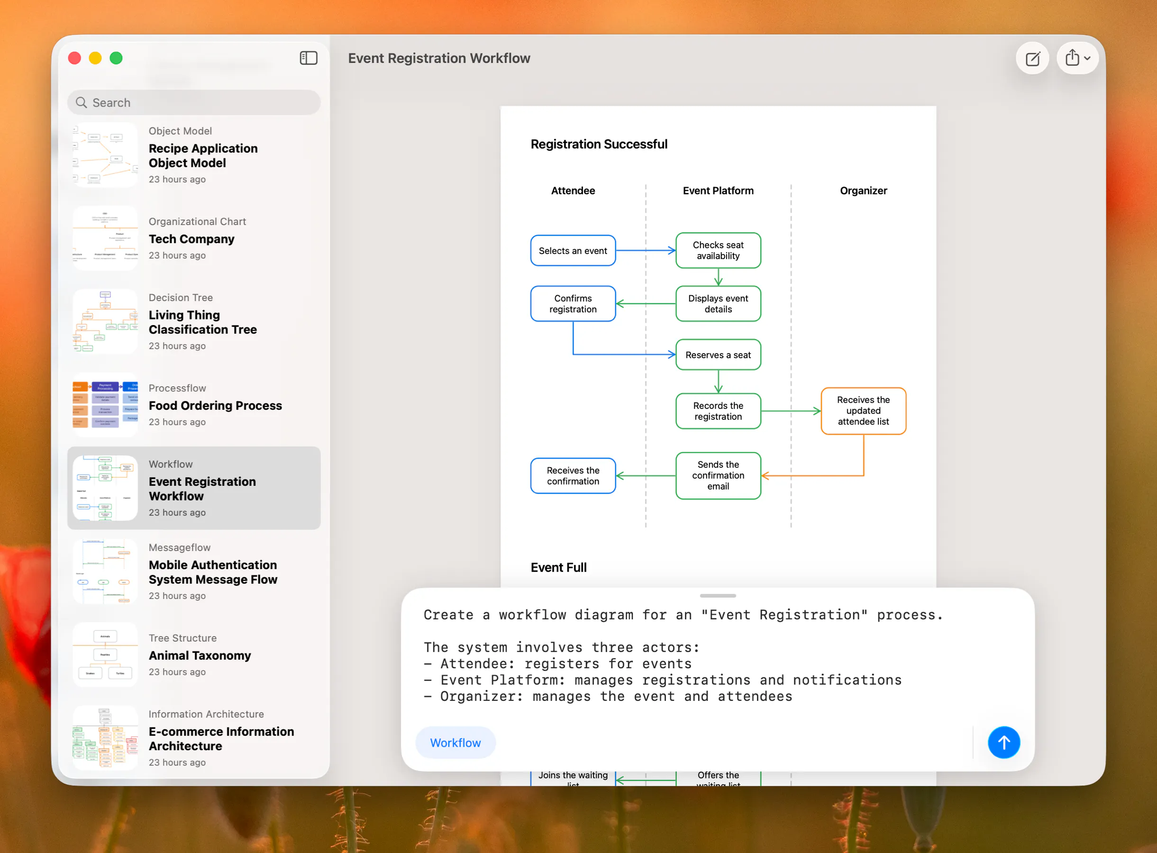Click the 'Attendee' lane label
Image resolution: width=1157 pixels, height=853 pixels.
(573, 191)
